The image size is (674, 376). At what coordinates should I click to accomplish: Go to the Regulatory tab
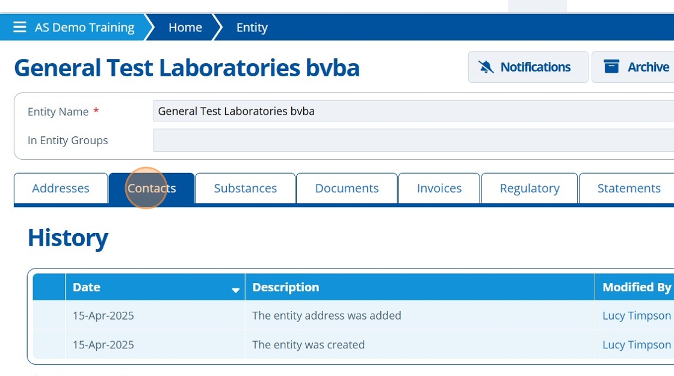(x=530, y=189)
